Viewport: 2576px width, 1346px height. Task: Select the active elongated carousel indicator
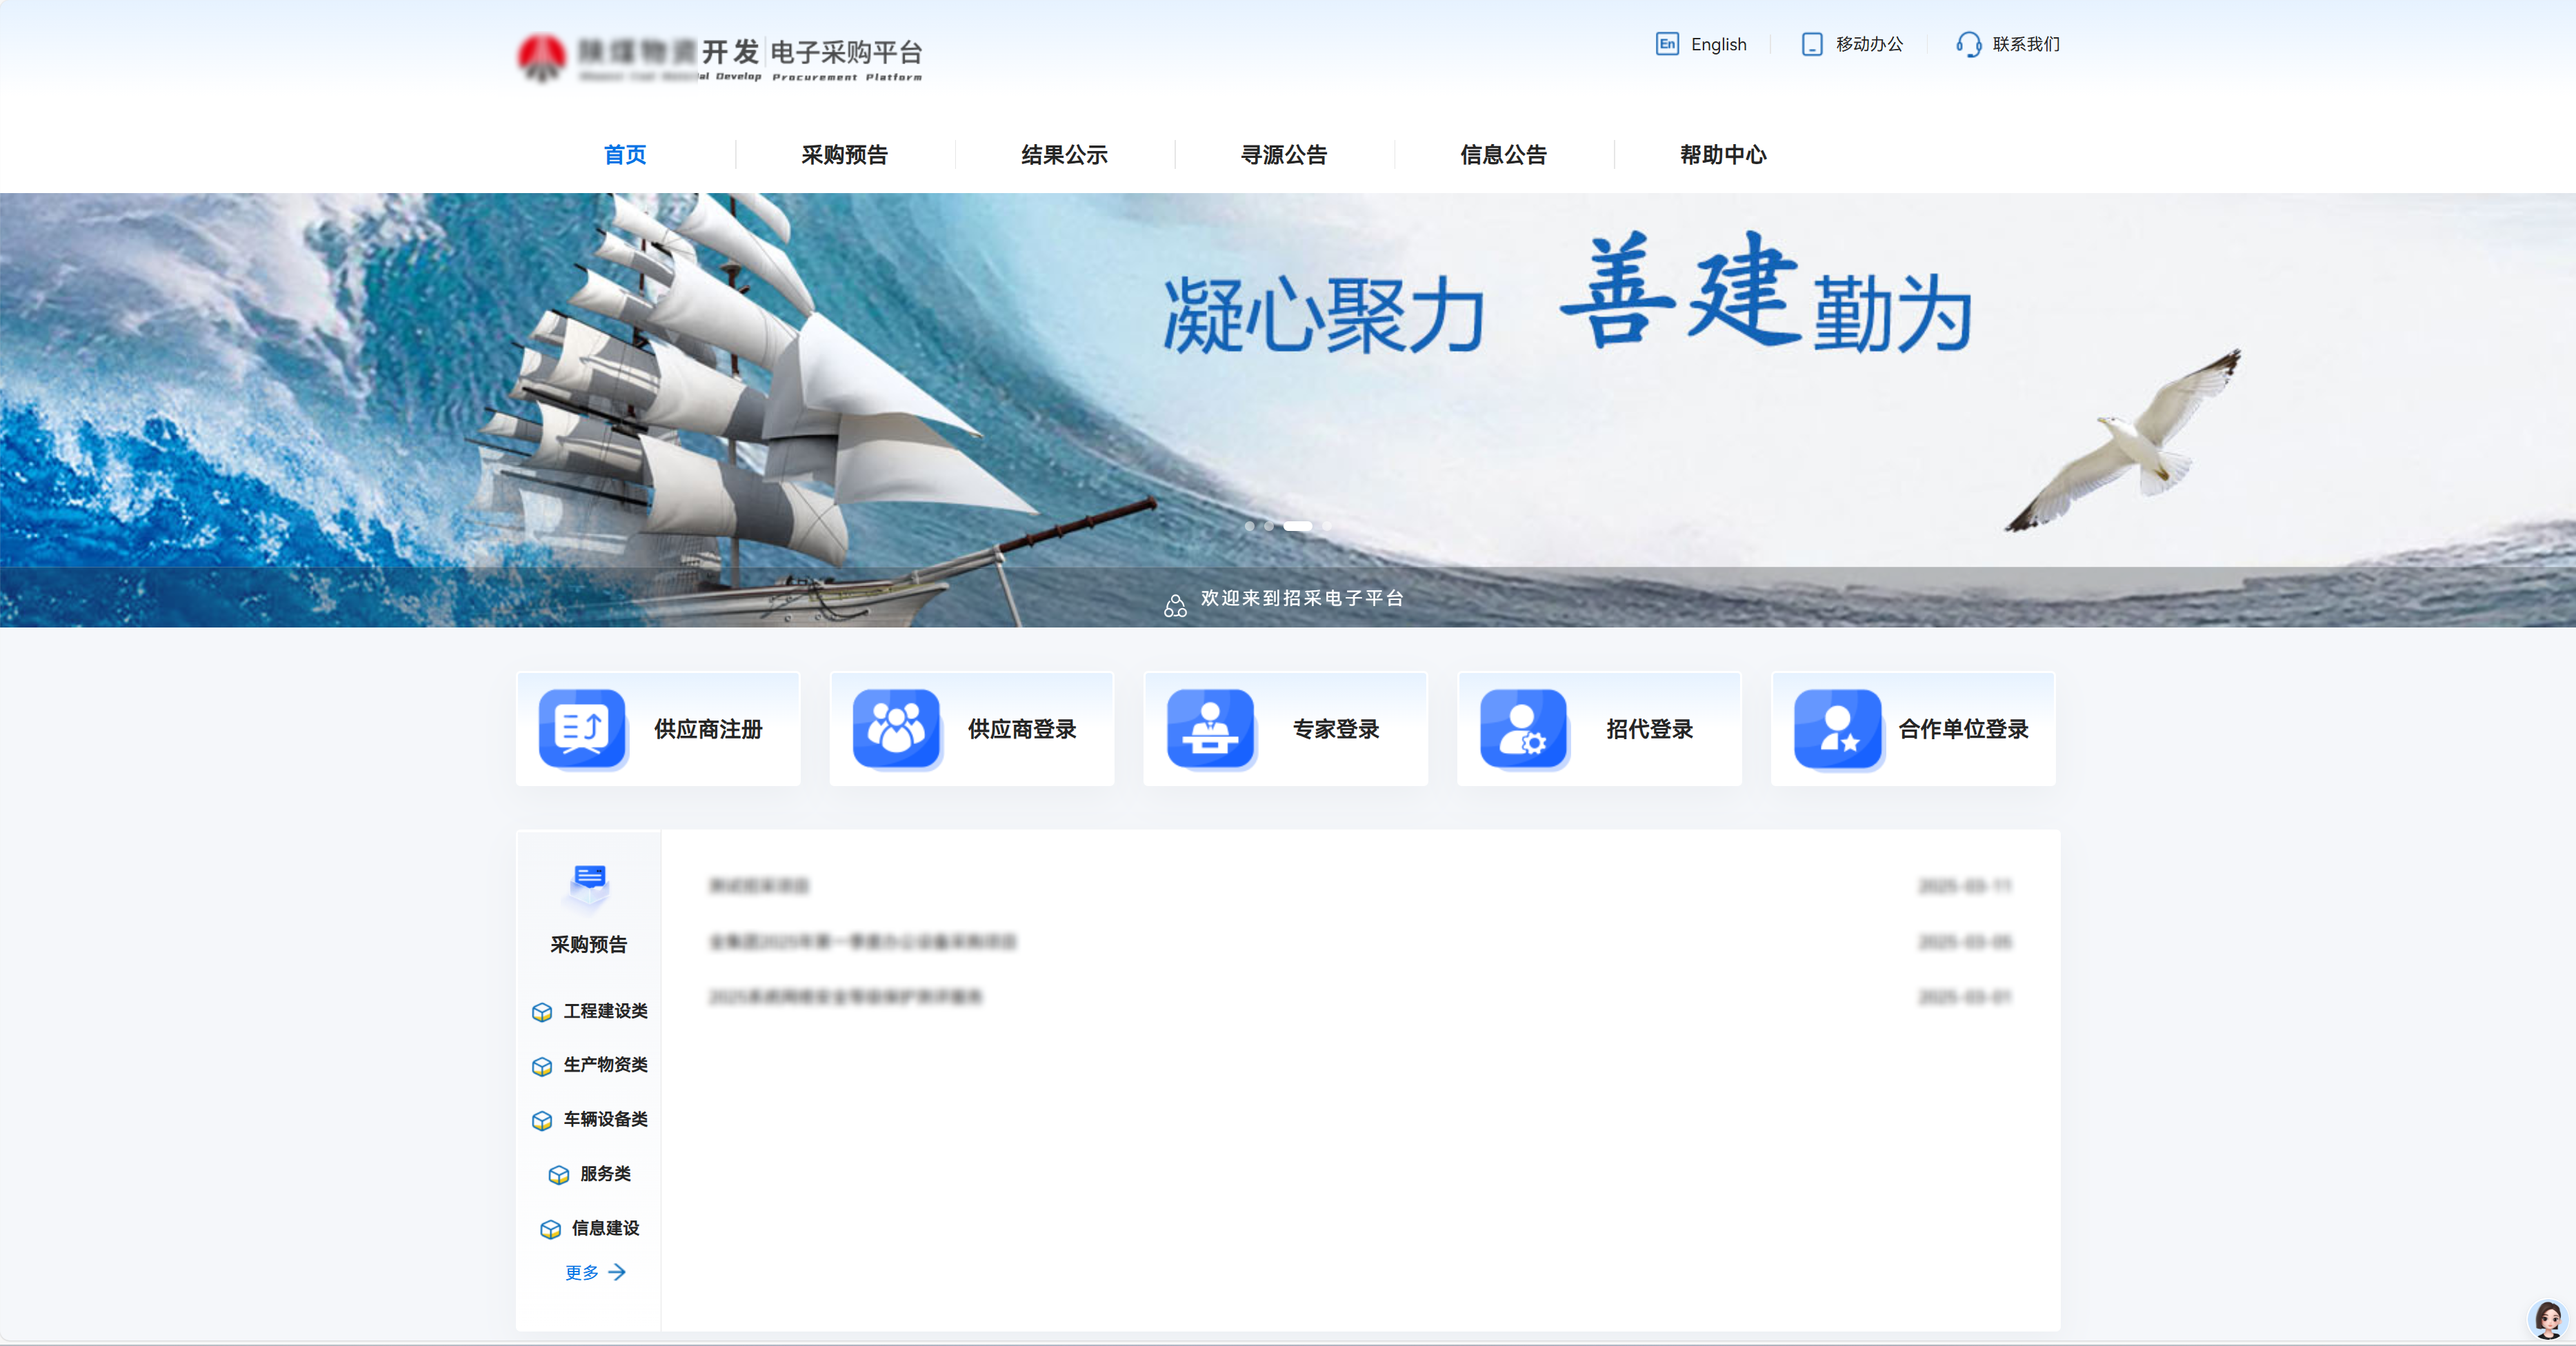coord(1297,526)
